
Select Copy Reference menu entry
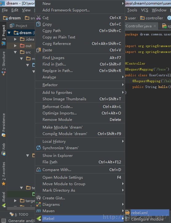[x=80, y=43]
